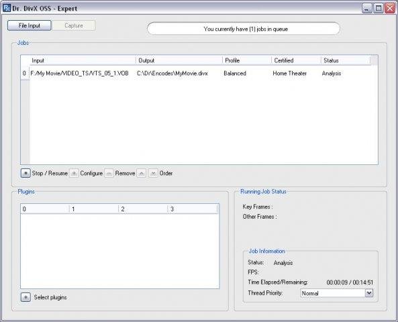Click the Thread Priority label
Screen dimensions: 398x322
(x=265, y=293)
